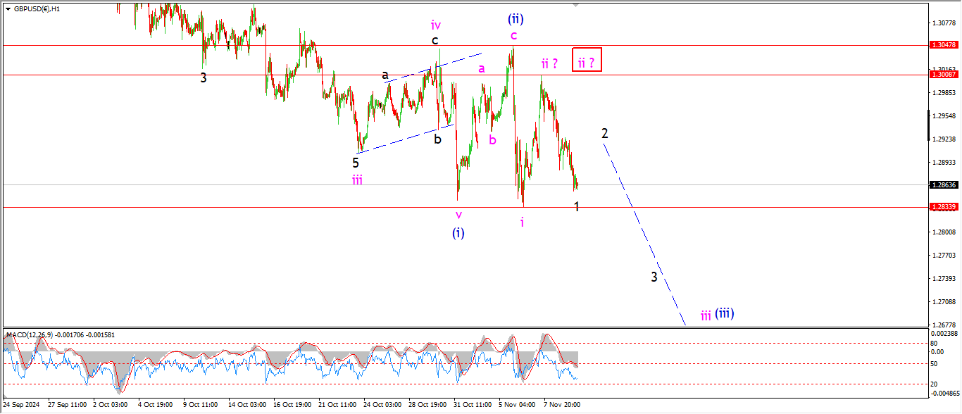Select the black letter b wave label
The image size is (962, 414).
pyautogui.click(x=437, y=139)
